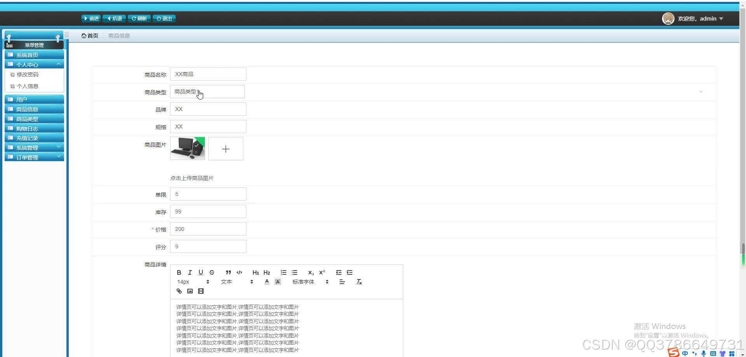This screenshot has width=746, height=357.
Task: Focus the 商品名称 input field
Action: (208, 74)
